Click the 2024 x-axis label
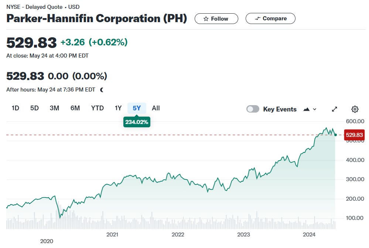Screen dimensions: 369x248 tap(309, 235)
